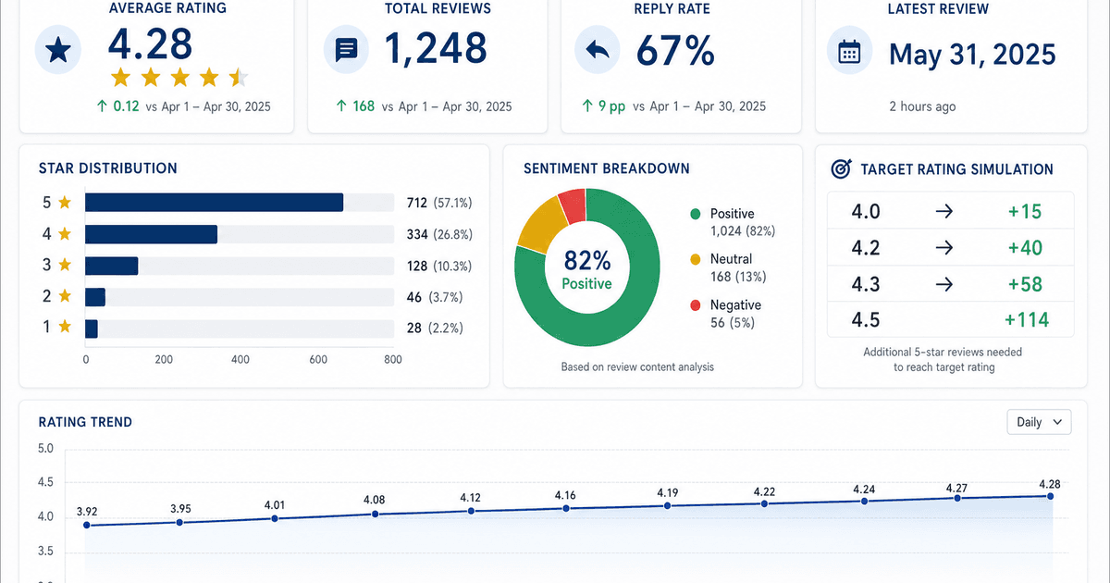
Task: Click the 4.08 trend data point
Action: tap(375, 514)
